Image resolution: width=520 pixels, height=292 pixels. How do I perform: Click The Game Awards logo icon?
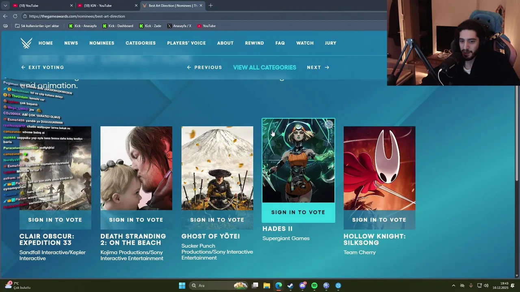click(x=26, y=43)
